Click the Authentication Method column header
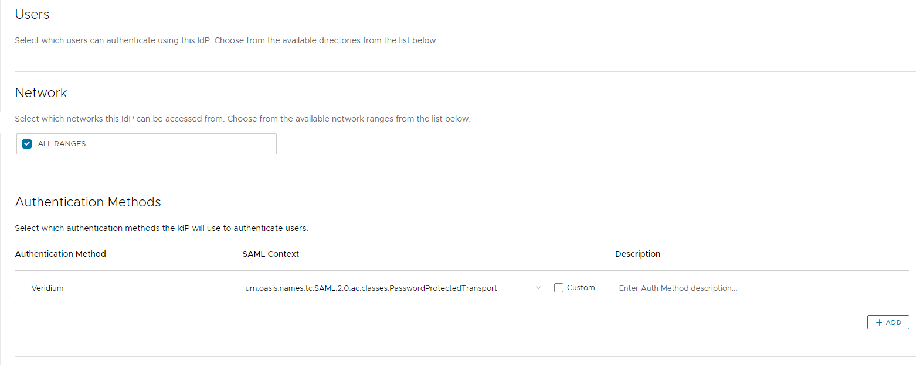This screenshot has height=365, width=920. (60, 254)
